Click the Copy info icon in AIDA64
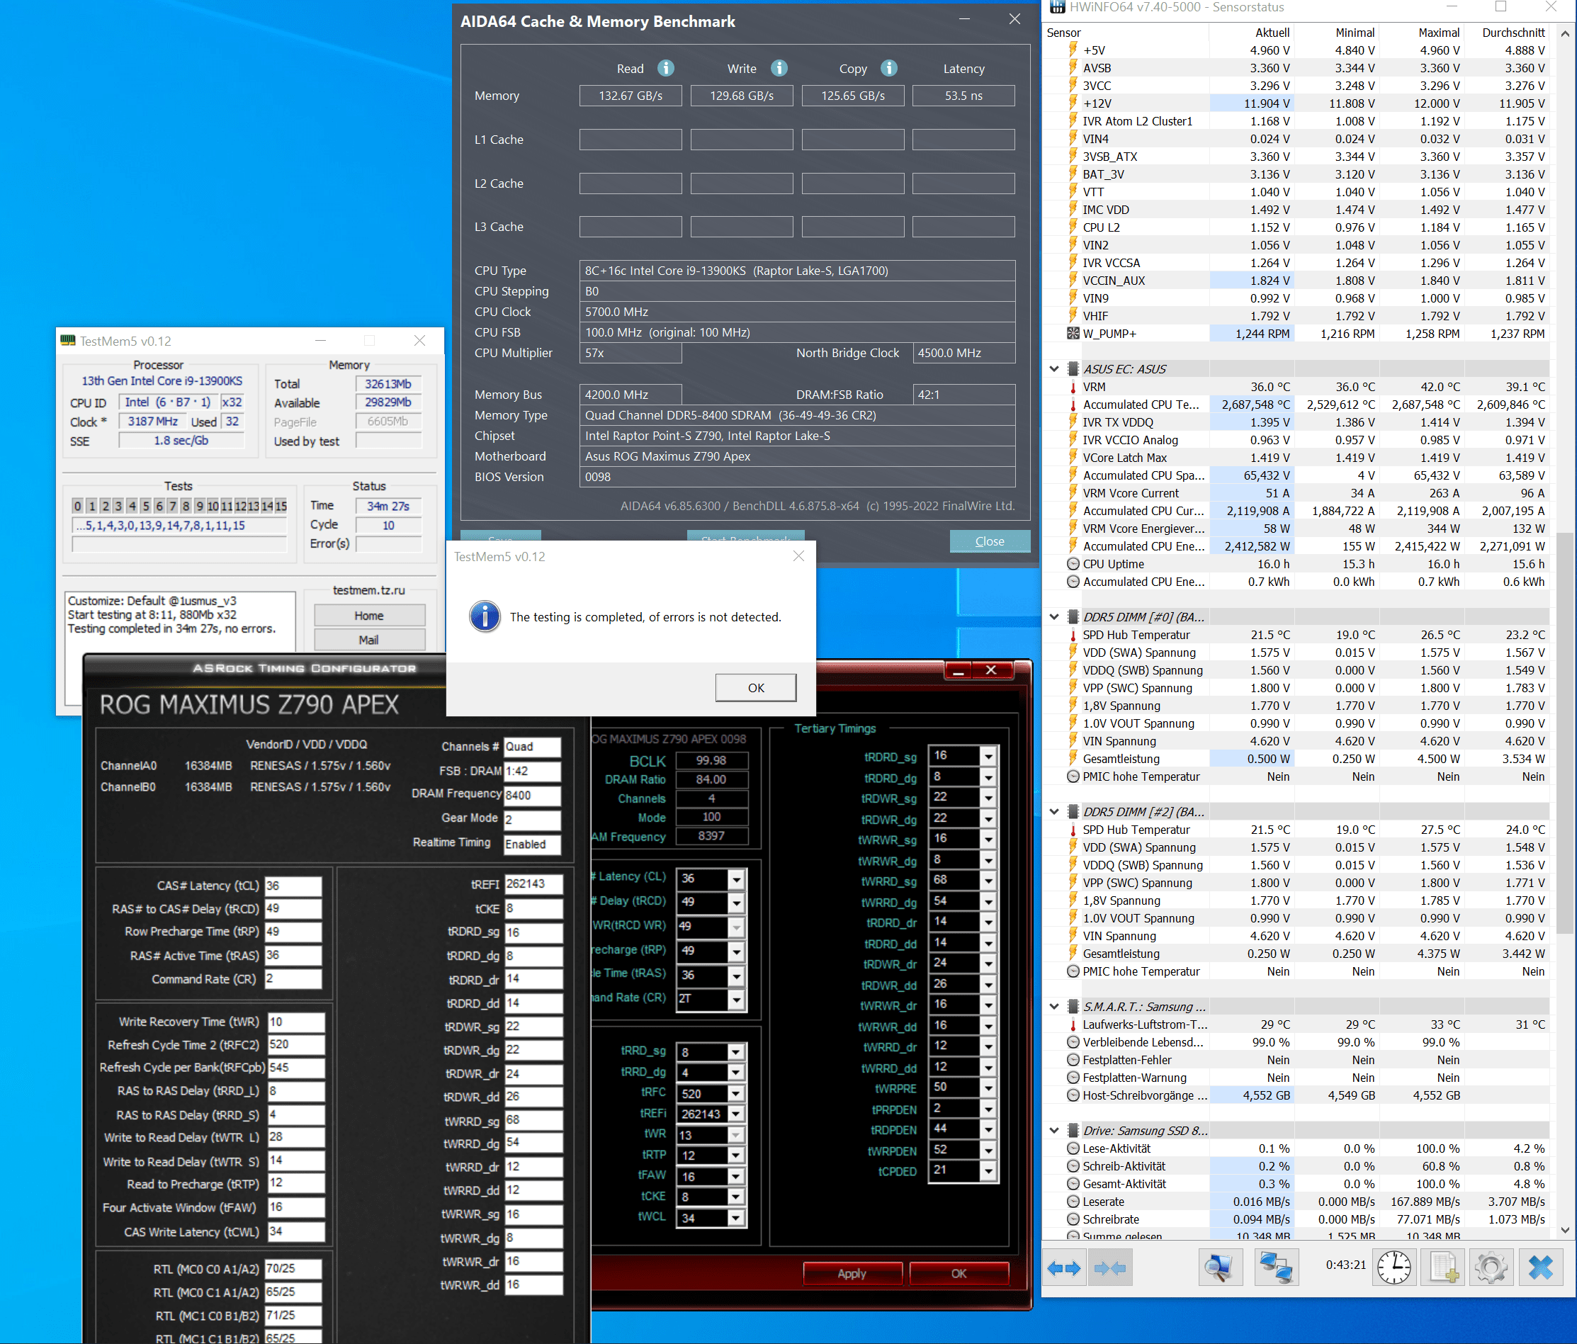 pos(889,69)
